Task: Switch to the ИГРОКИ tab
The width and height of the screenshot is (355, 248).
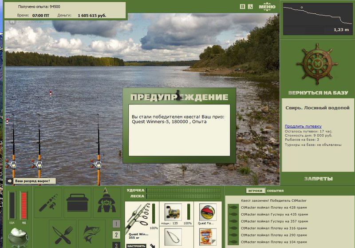Action: click(255, 191)
